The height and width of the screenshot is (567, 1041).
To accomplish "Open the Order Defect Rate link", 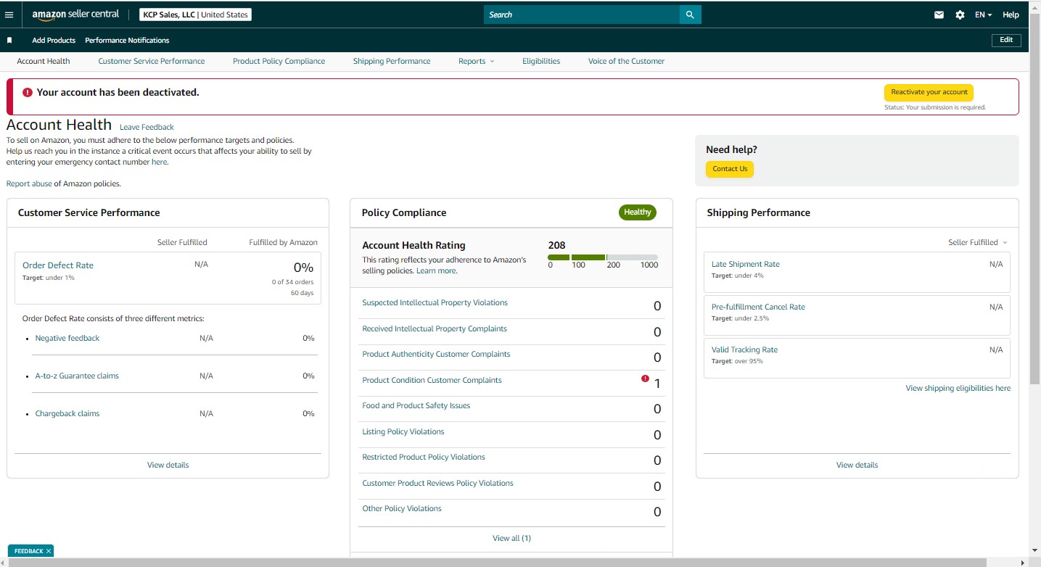I will pos(58,265).
